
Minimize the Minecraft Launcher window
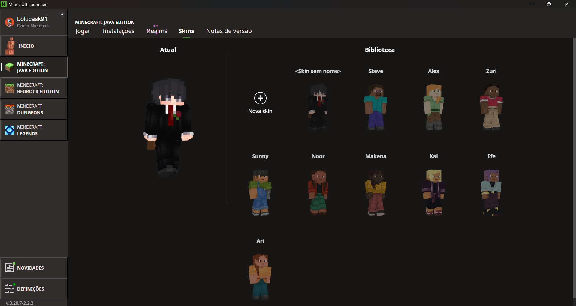tap(532, 4)
